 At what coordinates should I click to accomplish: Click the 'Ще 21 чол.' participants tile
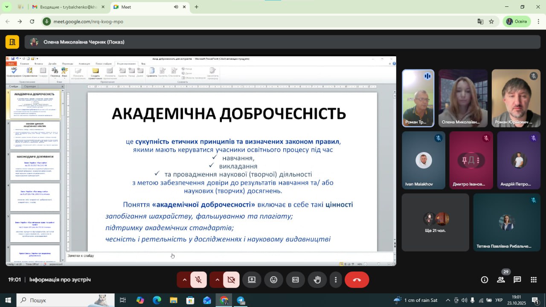(435, 222)
